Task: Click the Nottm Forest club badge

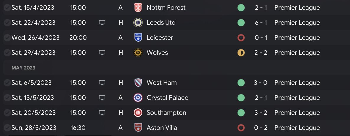Action: coord(138,8)
